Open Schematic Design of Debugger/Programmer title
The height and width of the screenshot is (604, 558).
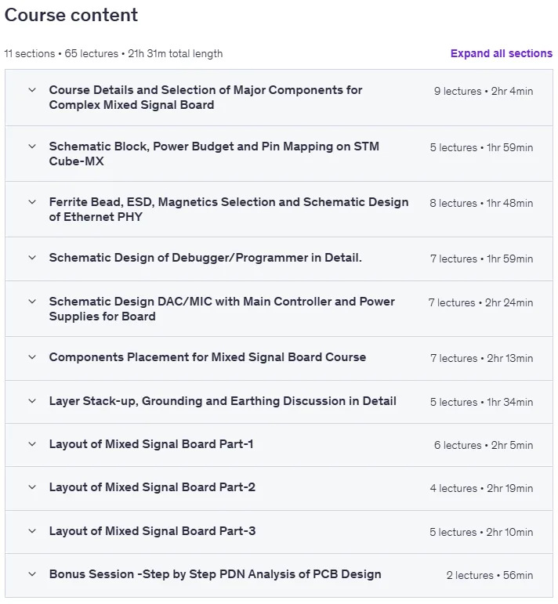point(205,258)
